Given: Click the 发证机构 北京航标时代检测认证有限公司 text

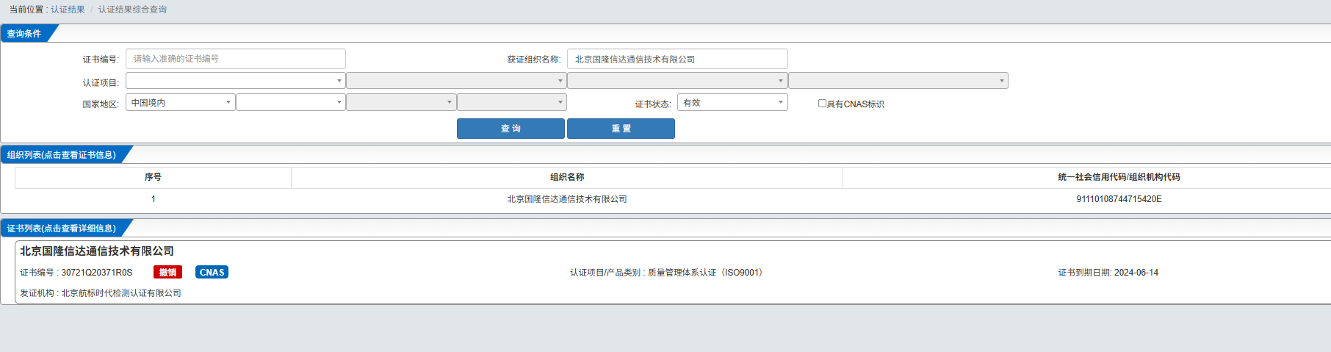Looking at the screenshot, I should tap(101, 293).
